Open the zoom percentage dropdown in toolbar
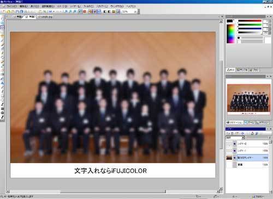273x199 pixels. [135, 11]
